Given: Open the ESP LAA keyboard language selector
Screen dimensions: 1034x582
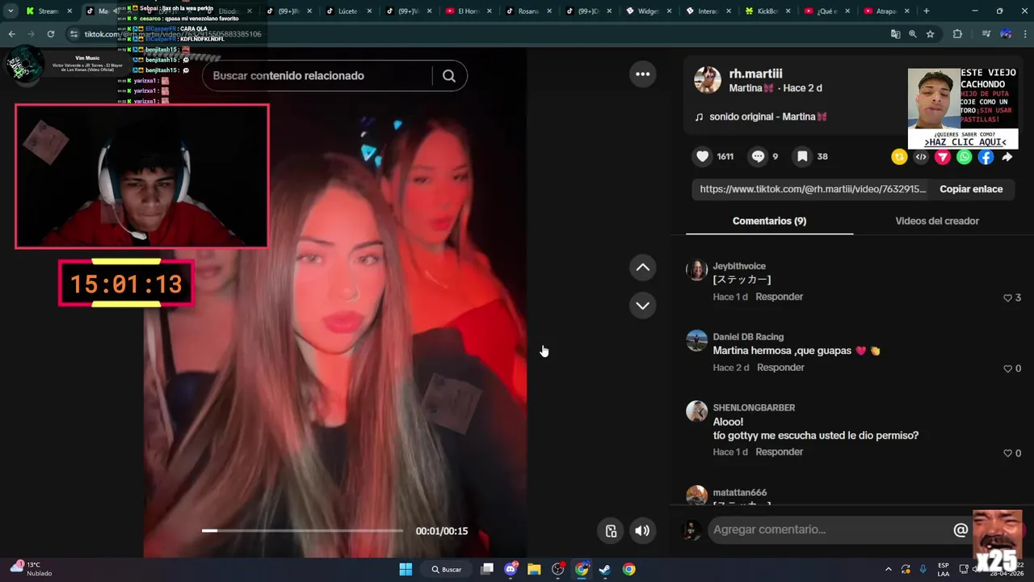Looking at the screenshot, I should (x=944, y=569).
